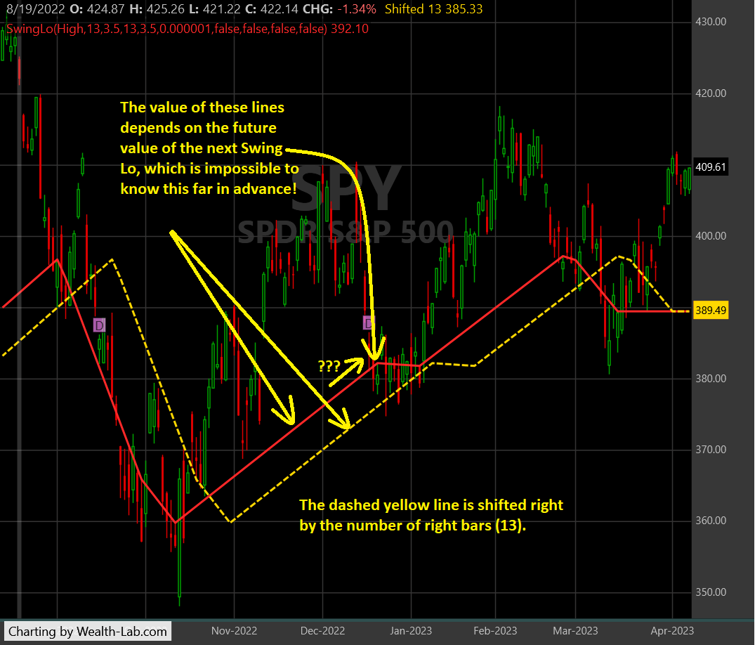Click the 350.00 price axis label

711,592
